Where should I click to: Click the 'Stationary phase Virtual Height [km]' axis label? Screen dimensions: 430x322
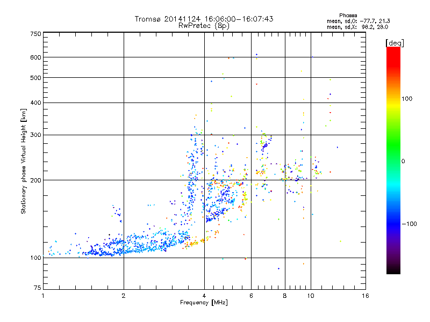(23, 161)
